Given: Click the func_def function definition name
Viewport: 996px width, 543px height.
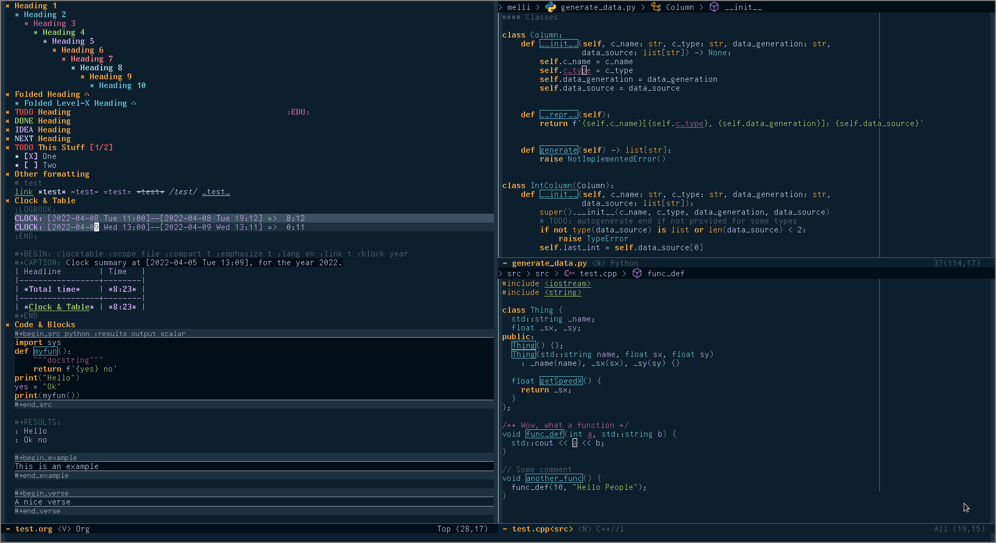Looking at the screenshot, I should (x=544, y=434).
